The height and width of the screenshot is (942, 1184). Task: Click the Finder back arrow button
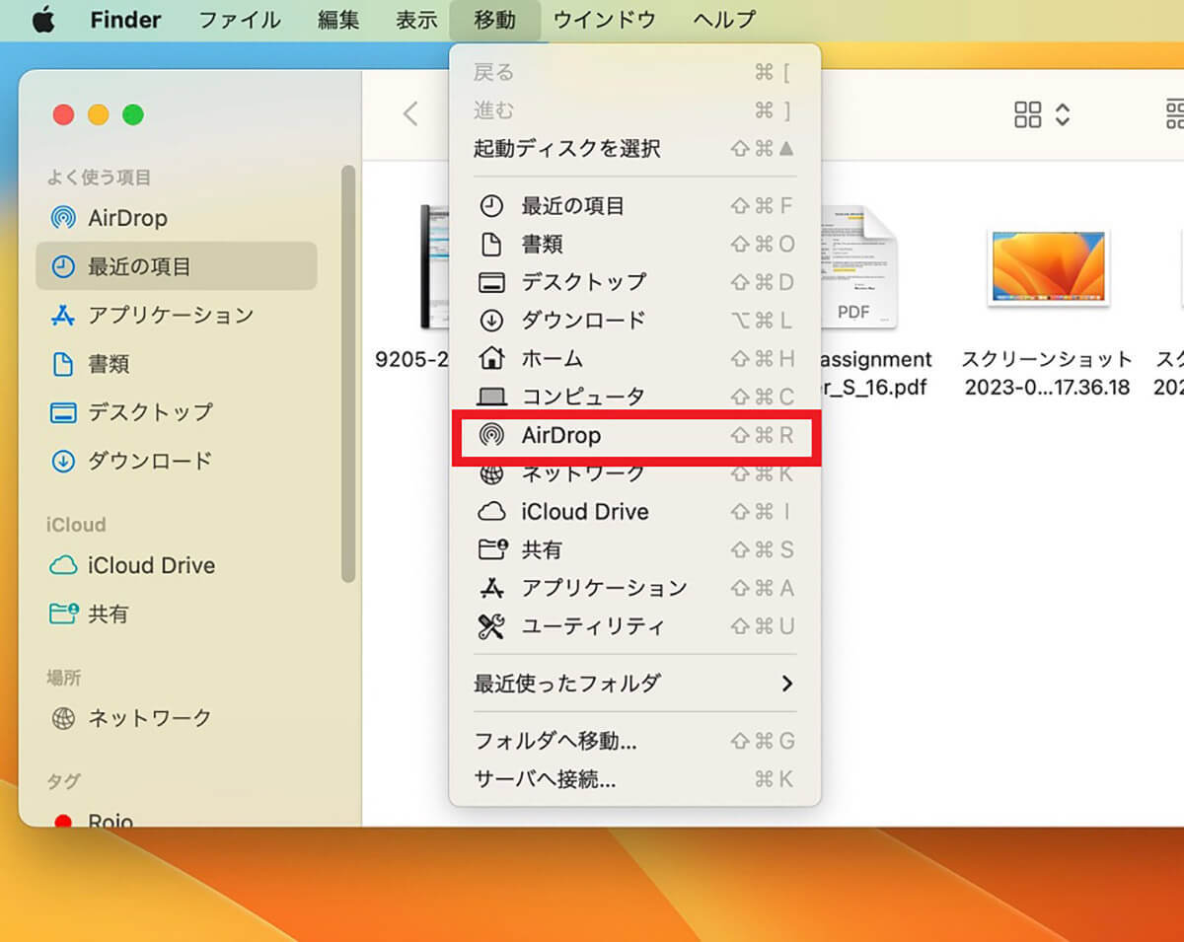410,114
